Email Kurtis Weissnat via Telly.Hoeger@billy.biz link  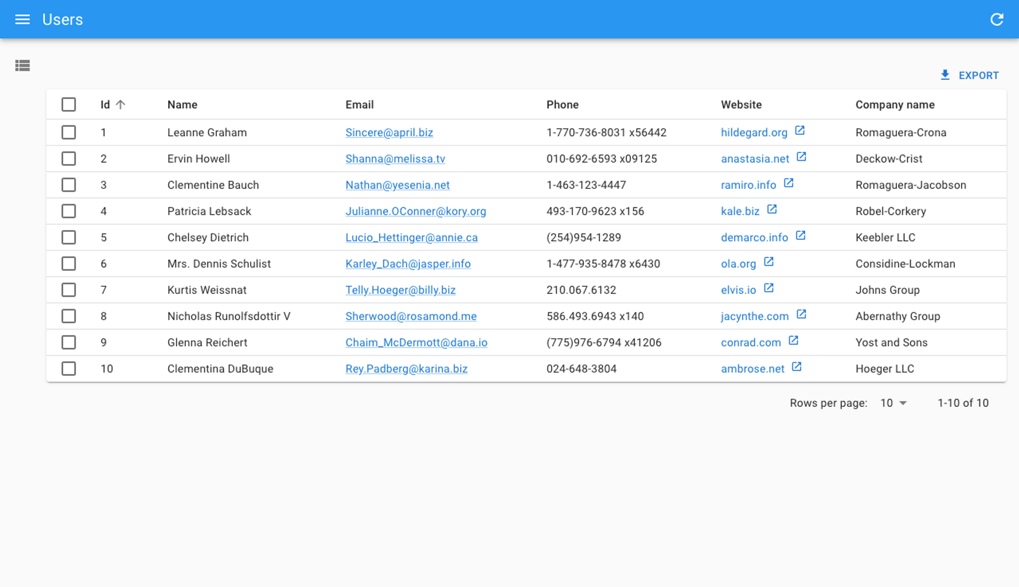click(400, 290)
